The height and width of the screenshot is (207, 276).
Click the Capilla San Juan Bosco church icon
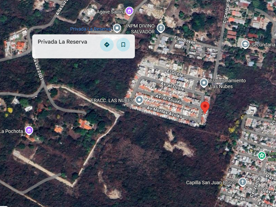pos(242,182)
